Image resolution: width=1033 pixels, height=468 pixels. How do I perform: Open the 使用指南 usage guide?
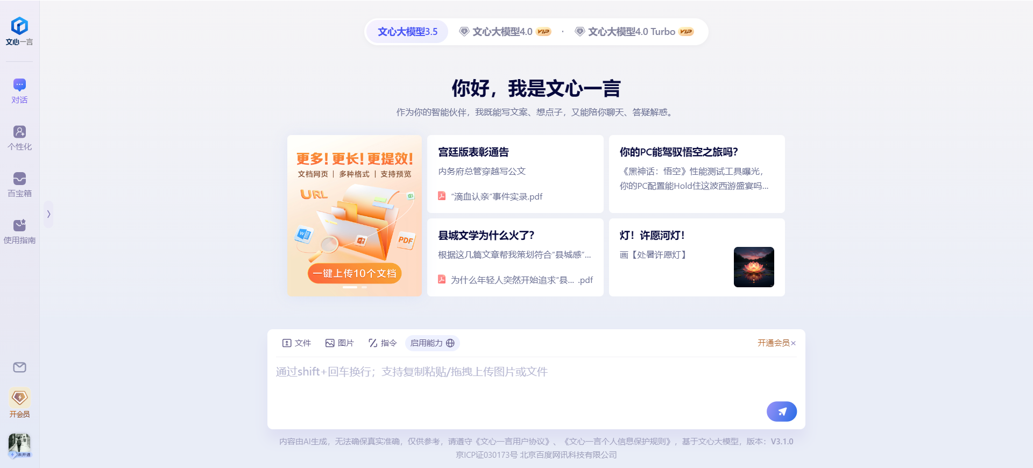tap(19, 231)
